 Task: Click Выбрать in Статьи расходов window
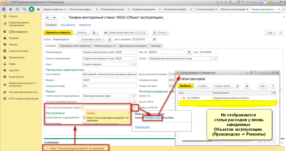click(185, 86)
